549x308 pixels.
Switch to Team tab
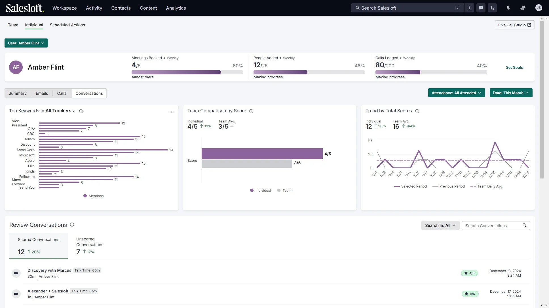pos(13,25)
